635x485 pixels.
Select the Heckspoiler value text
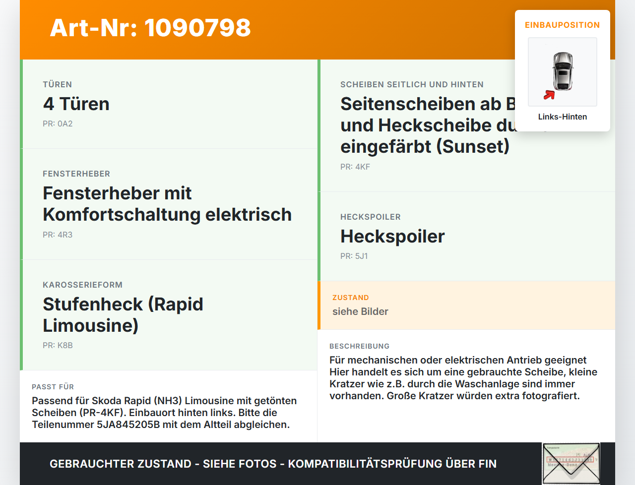click(x=392, y=236)
